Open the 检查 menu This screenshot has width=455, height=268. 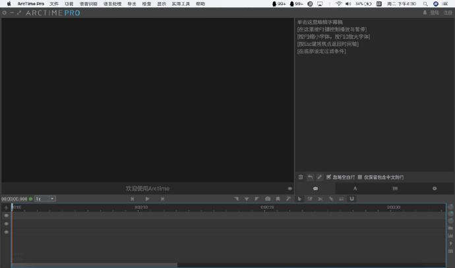coord(146,4)
